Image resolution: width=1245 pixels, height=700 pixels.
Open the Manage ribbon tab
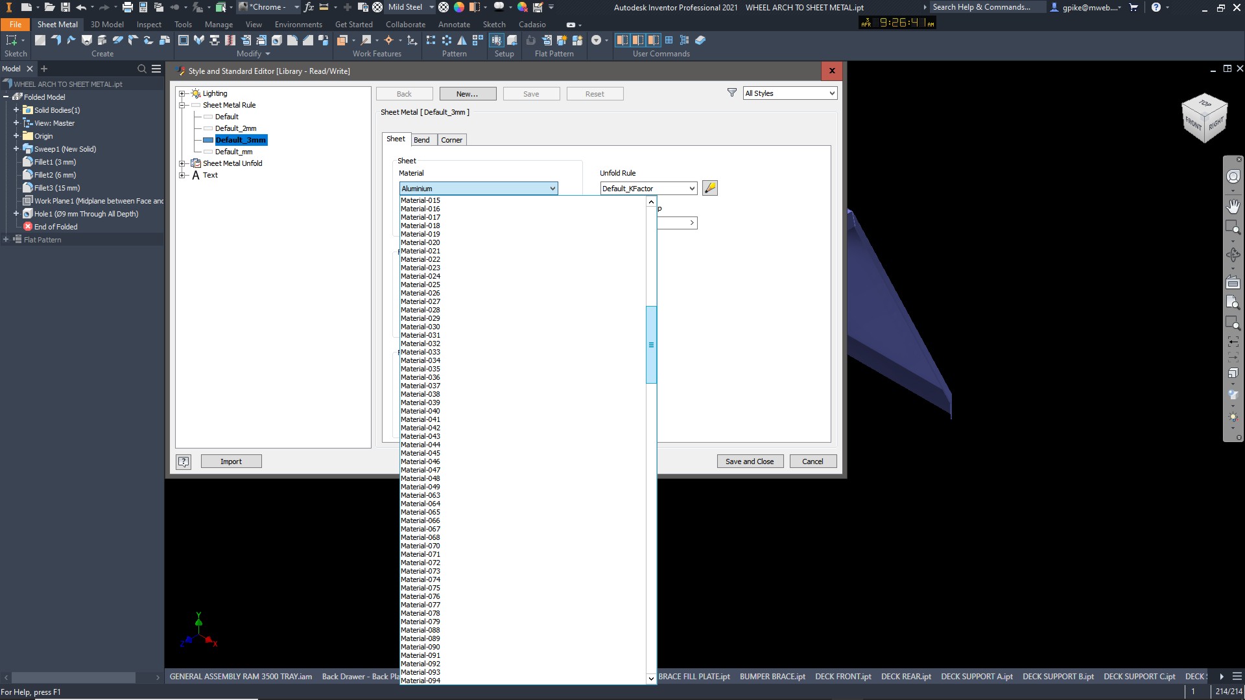[x=219, y=25]
